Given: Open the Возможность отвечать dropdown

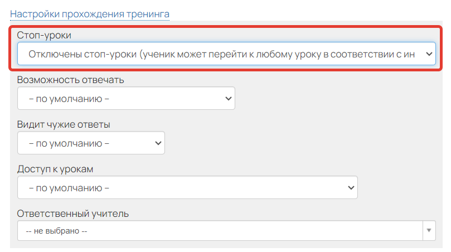Looking at the screenshot, I should click(126, 98).
